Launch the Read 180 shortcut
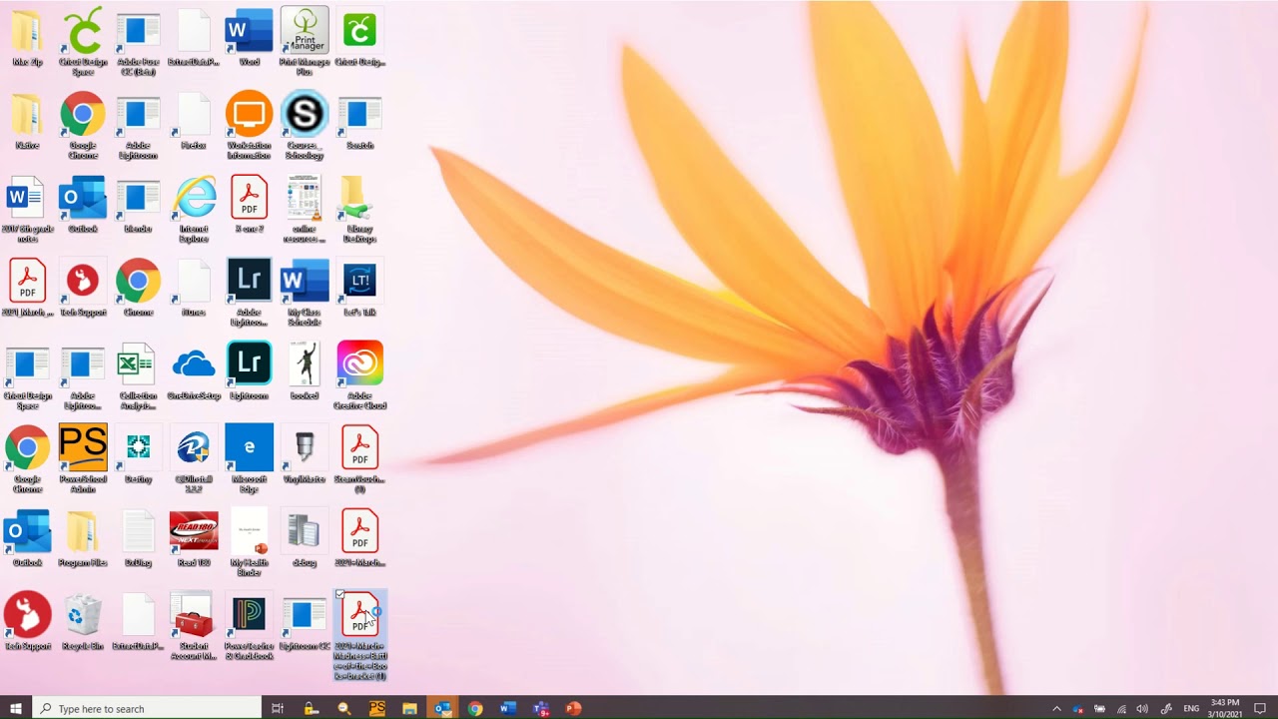The image size is (1278, 719). click(x=194, y=539)
